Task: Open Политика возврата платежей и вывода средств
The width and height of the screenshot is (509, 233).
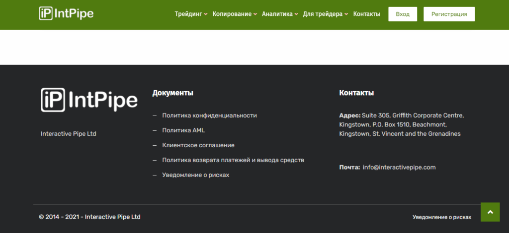Action: click(x=233, y=160)
